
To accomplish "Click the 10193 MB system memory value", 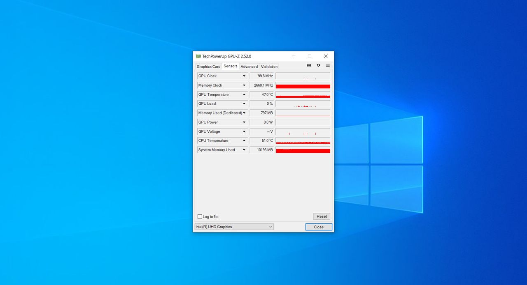I will [x=262, y=150].
